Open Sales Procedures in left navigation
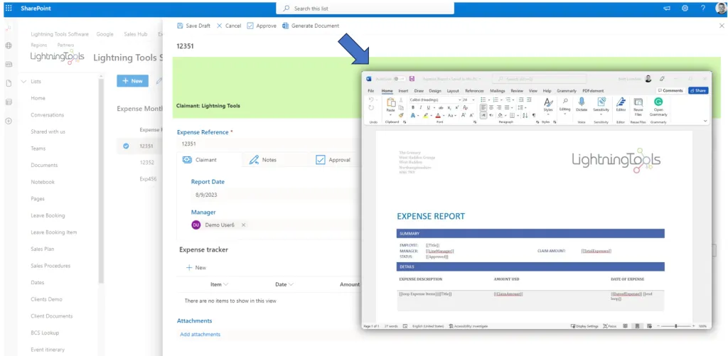The image size is (728, 356). [50, 266]
